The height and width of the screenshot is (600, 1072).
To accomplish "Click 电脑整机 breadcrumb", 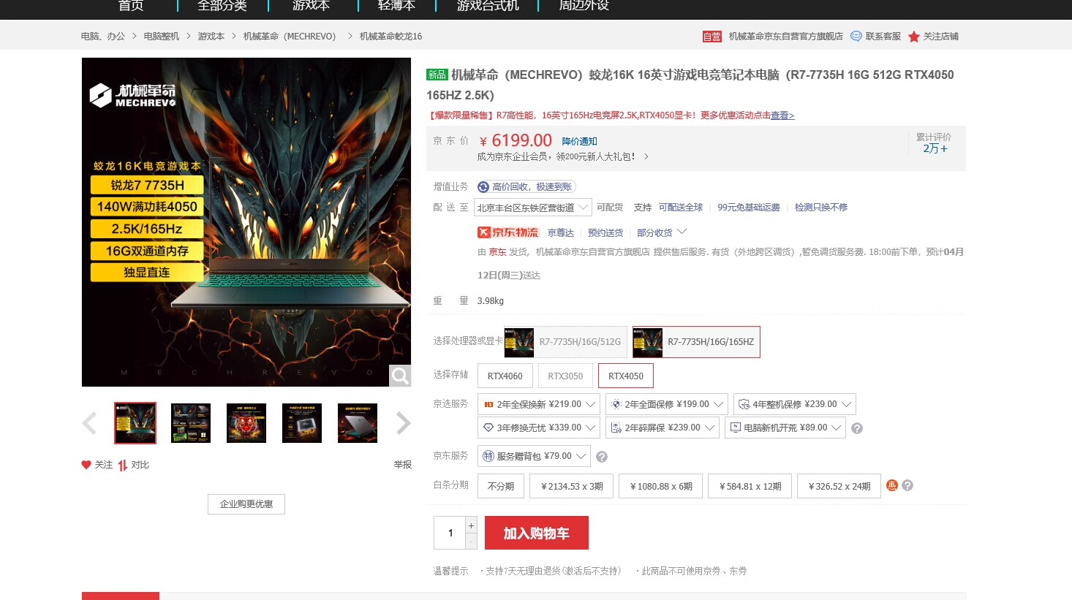I will point(162,37).
